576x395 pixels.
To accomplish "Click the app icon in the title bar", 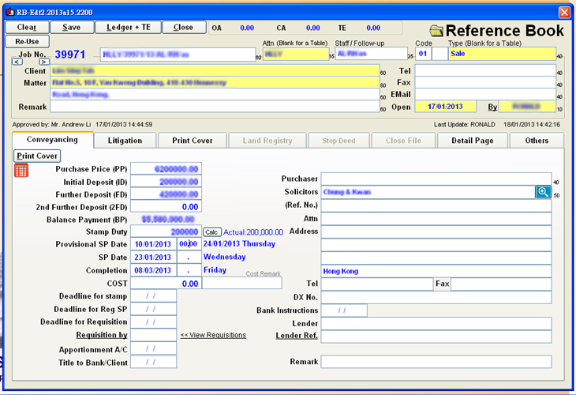I will tap(10, 12).
